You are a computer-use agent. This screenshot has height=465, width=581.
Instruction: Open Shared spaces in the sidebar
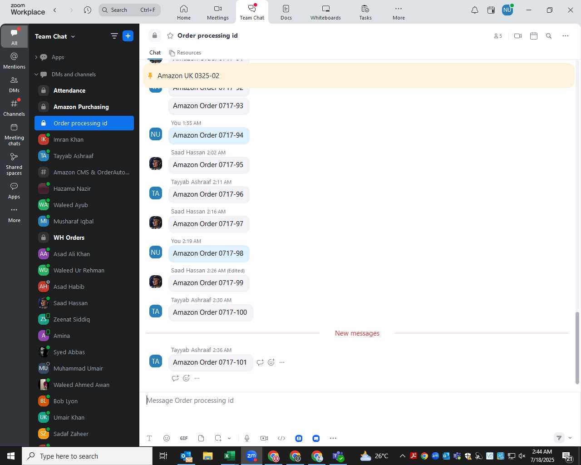14,164
